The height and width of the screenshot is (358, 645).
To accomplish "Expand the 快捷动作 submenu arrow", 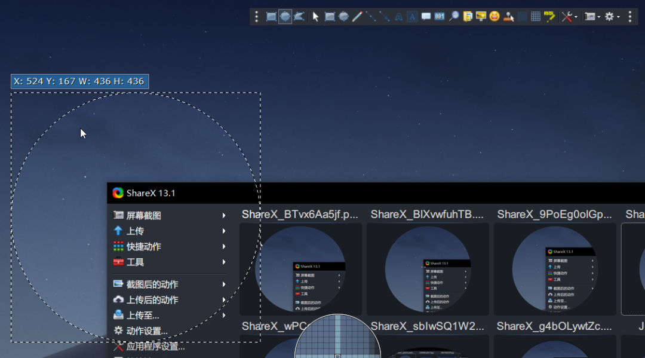I will [x=224, y=246].
